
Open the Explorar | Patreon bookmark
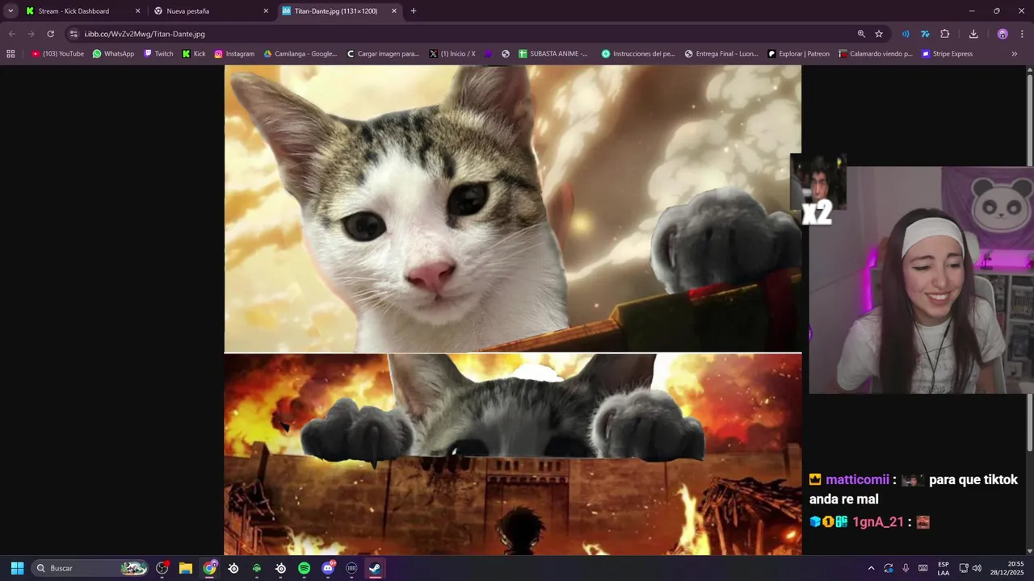[799, 54]
